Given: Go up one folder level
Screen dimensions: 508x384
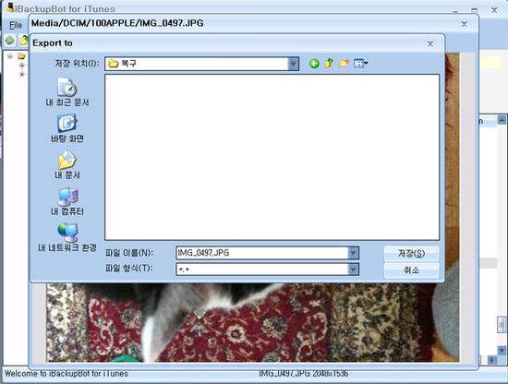Looking at the screenshot, I should [x=329, y=64].
